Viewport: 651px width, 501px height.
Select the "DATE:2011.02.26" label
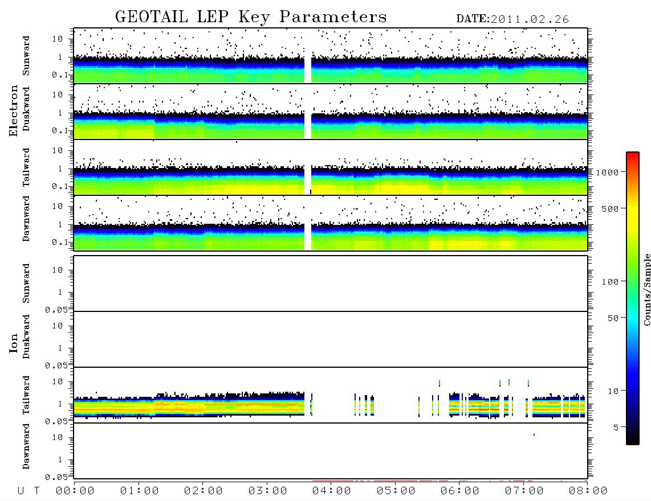point(512,19)
